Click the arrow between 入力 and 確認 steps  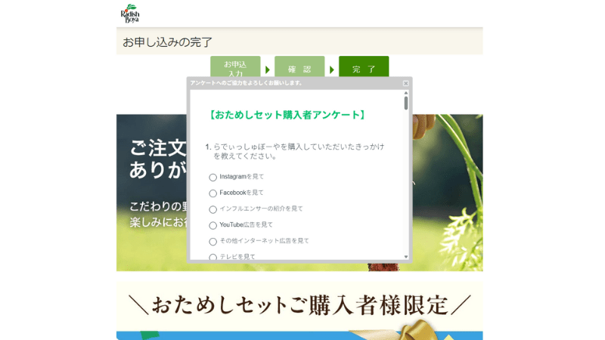tap(268, 70)
